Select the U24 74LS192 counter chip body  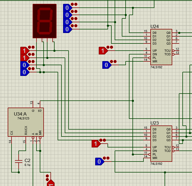161,47
